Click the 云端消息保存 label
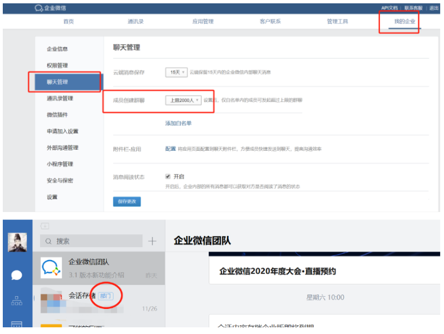 coord(129,72)
